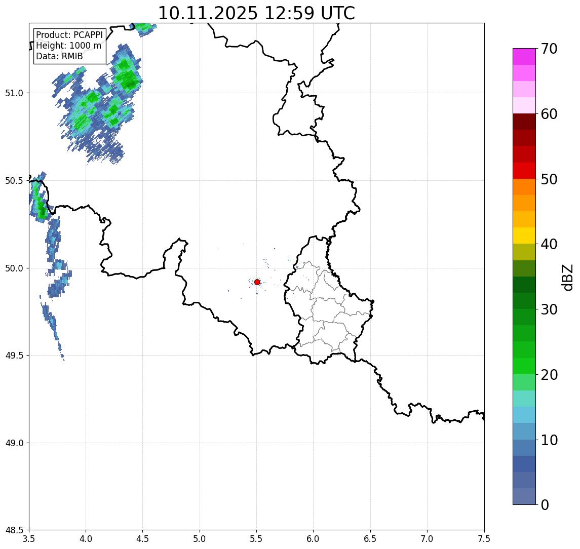Screen dimensions: 580x549
Task: Click the colorbar tick label 40
Action: pyautogui.click(x=549, y=244)
